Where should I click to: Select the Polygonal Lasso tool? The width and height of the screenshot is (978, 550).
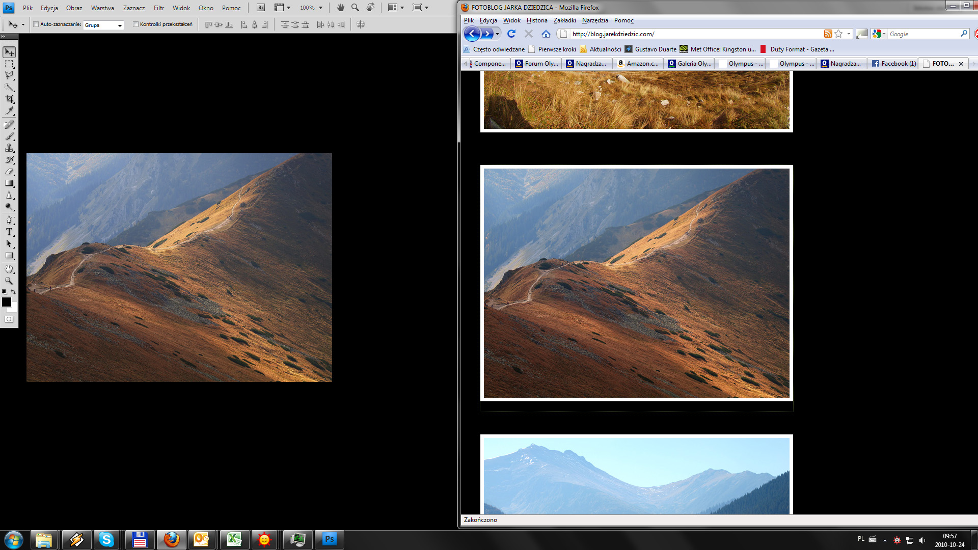pyautogui.click(x=9, y=75)
